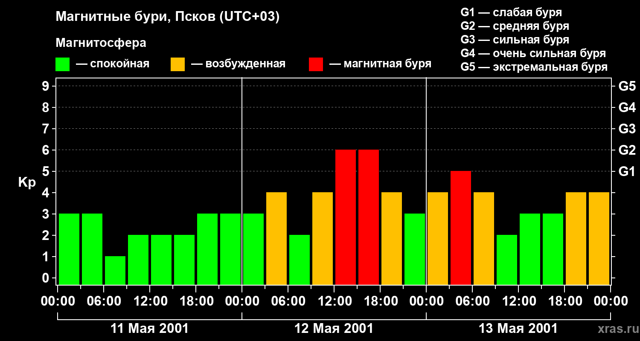The height and width of the screenshot is (341, 640).
Task: Click the 11 May green bar starting at 12:00
Action: [161, 260]
